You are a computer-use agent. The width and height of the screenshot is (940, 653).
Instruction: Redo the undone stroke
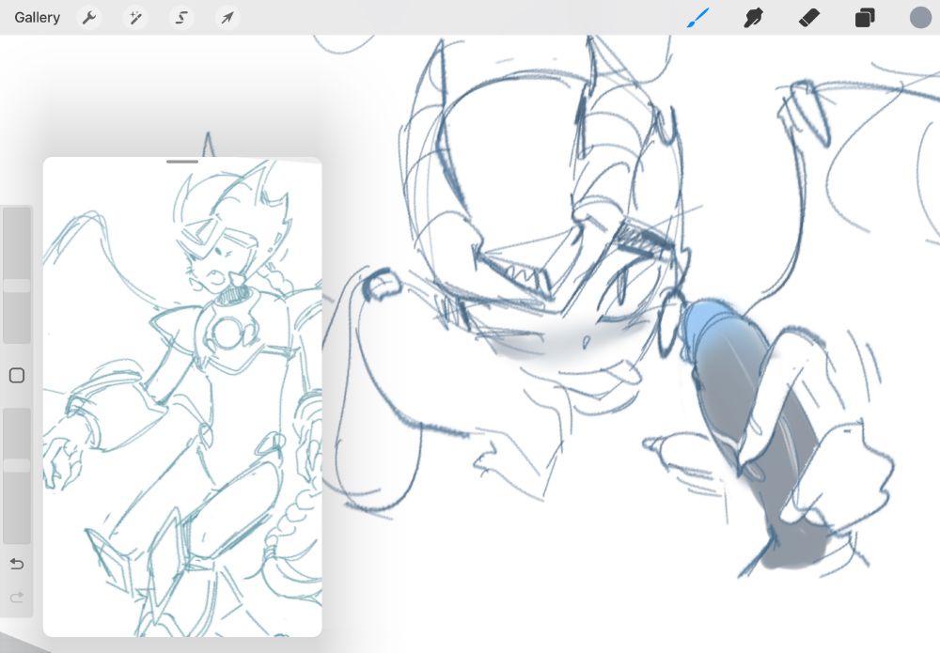(x=17, y=597)
